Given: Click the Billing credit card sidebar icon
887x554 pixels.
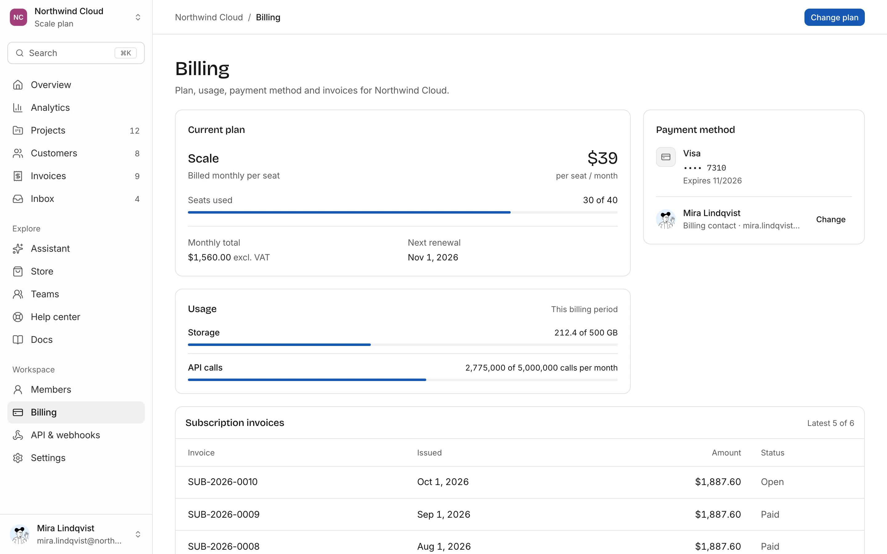Looking at the screenshot, I should coord(18,412).
